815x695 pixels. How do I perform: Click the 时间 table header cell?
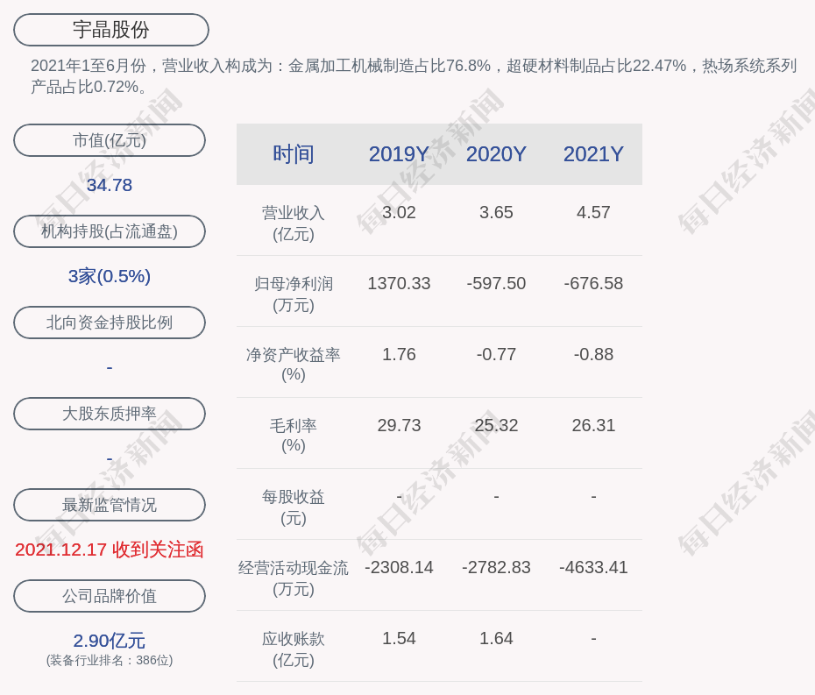294,154
